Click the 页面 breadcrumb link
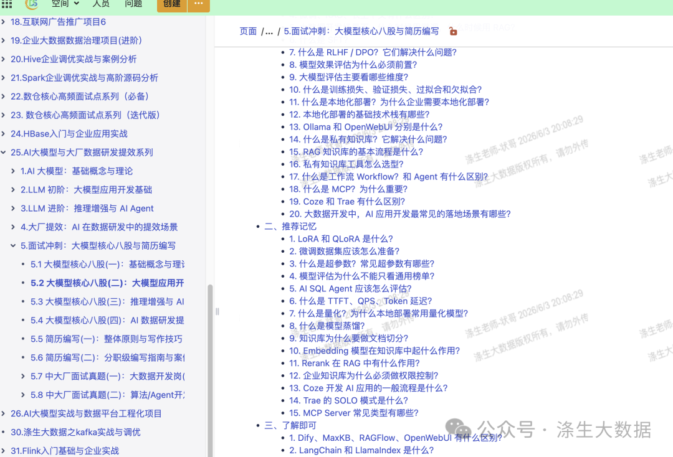Viewport: 673px width, 457px height. coord(248,31)
